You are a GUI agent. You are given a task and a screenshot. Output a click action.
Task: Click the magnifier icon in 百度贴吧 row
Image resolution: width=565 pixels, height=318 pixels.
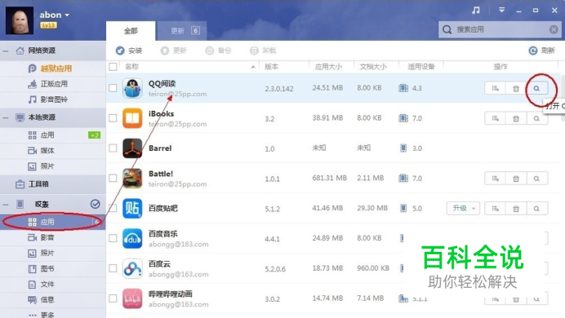pyautogui.click(x=537, y=209)
